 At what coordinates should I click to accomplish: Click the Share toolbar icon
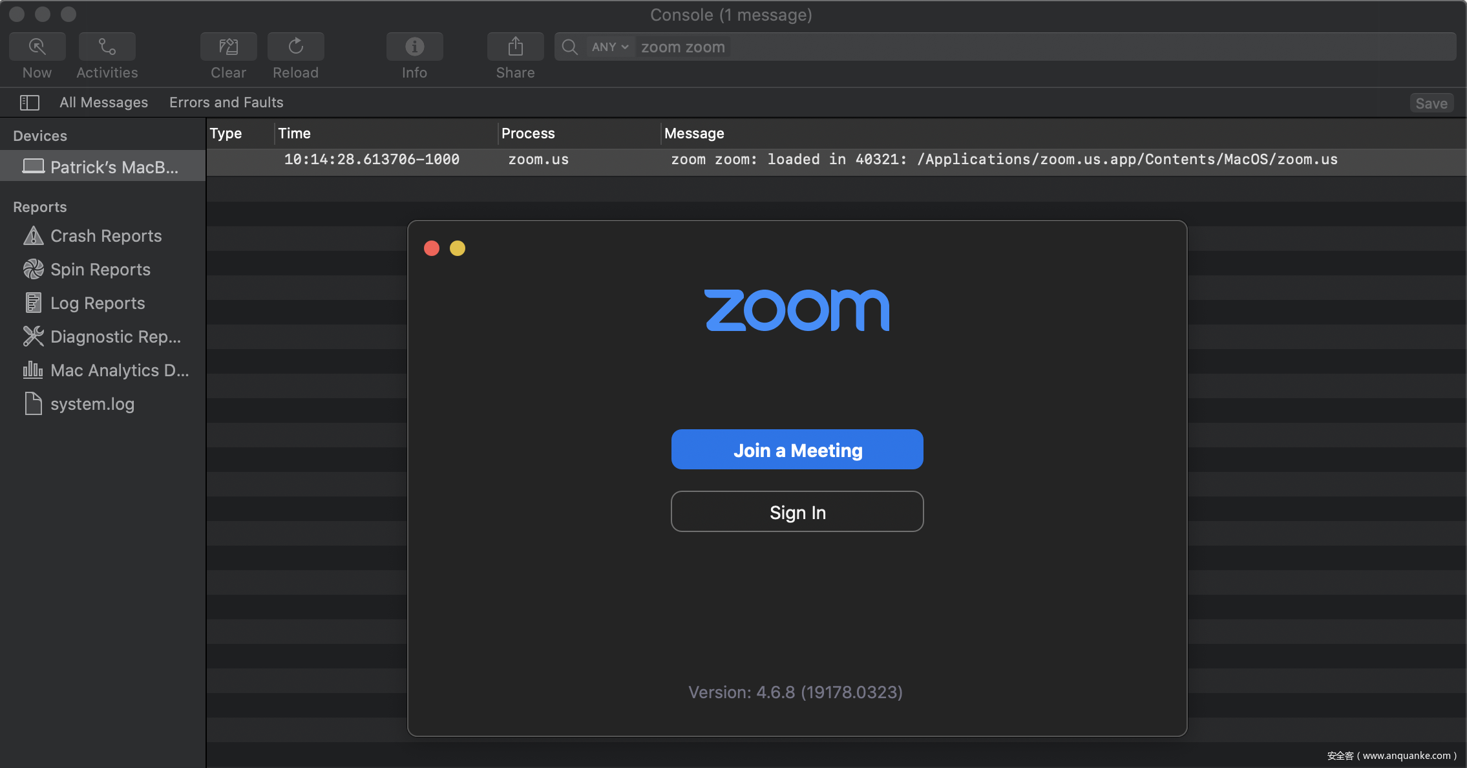coord(515,47)
